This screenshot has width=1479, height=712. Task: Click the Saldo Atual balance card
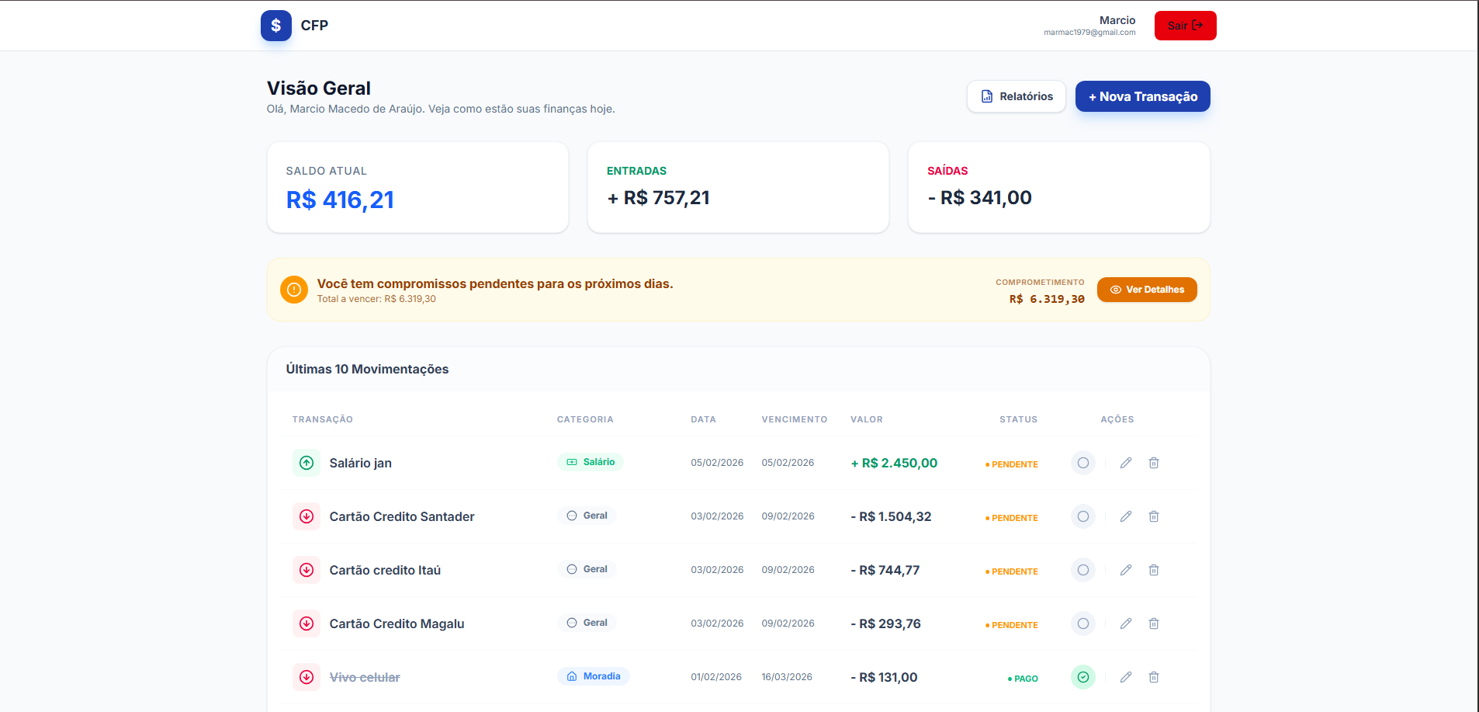(417, 187)
